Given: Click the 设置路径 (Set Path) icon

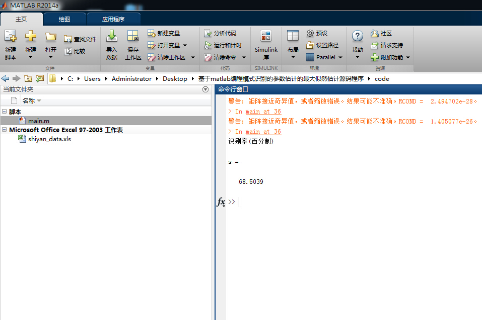Looking at the screenshot, I should click(x=310, y=45).
